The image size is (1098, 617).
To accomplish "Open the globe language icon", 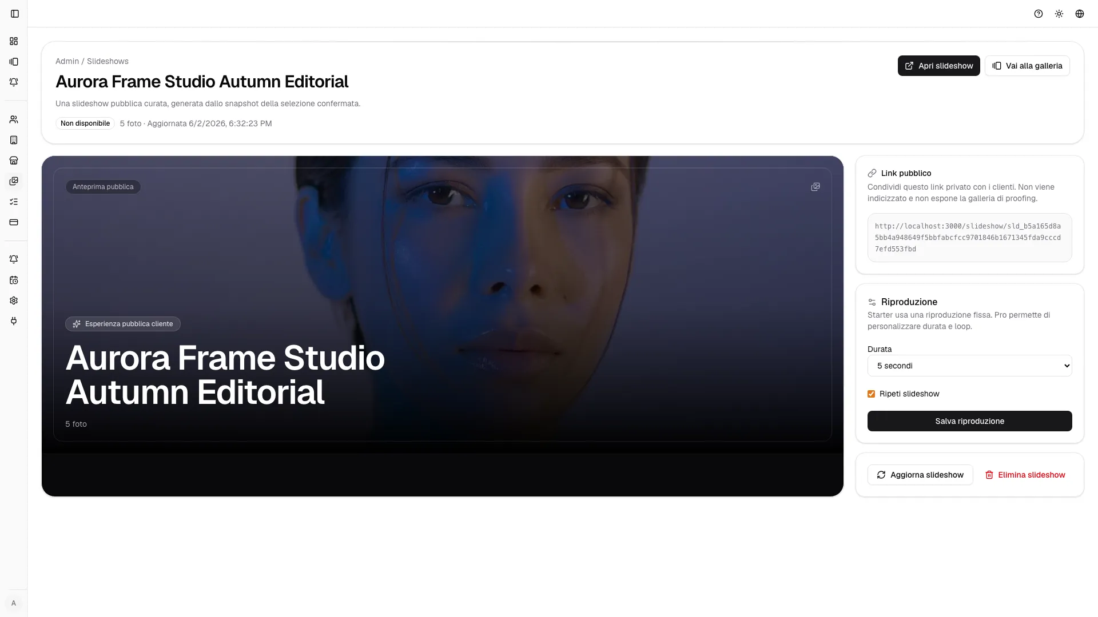I will [x=1080, y=14].
